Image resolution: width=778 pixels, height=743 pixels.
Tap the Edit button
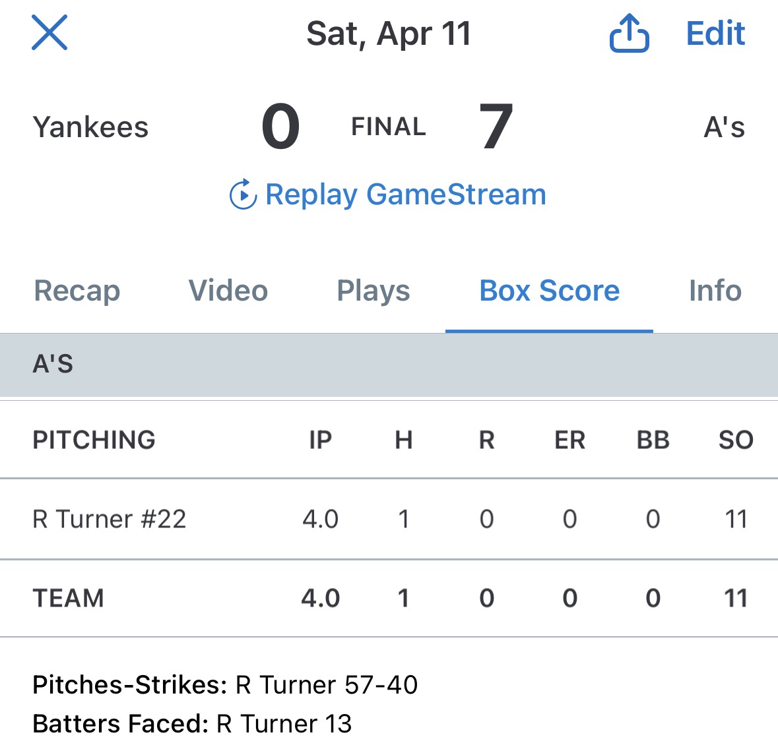[x=715, y=34]
